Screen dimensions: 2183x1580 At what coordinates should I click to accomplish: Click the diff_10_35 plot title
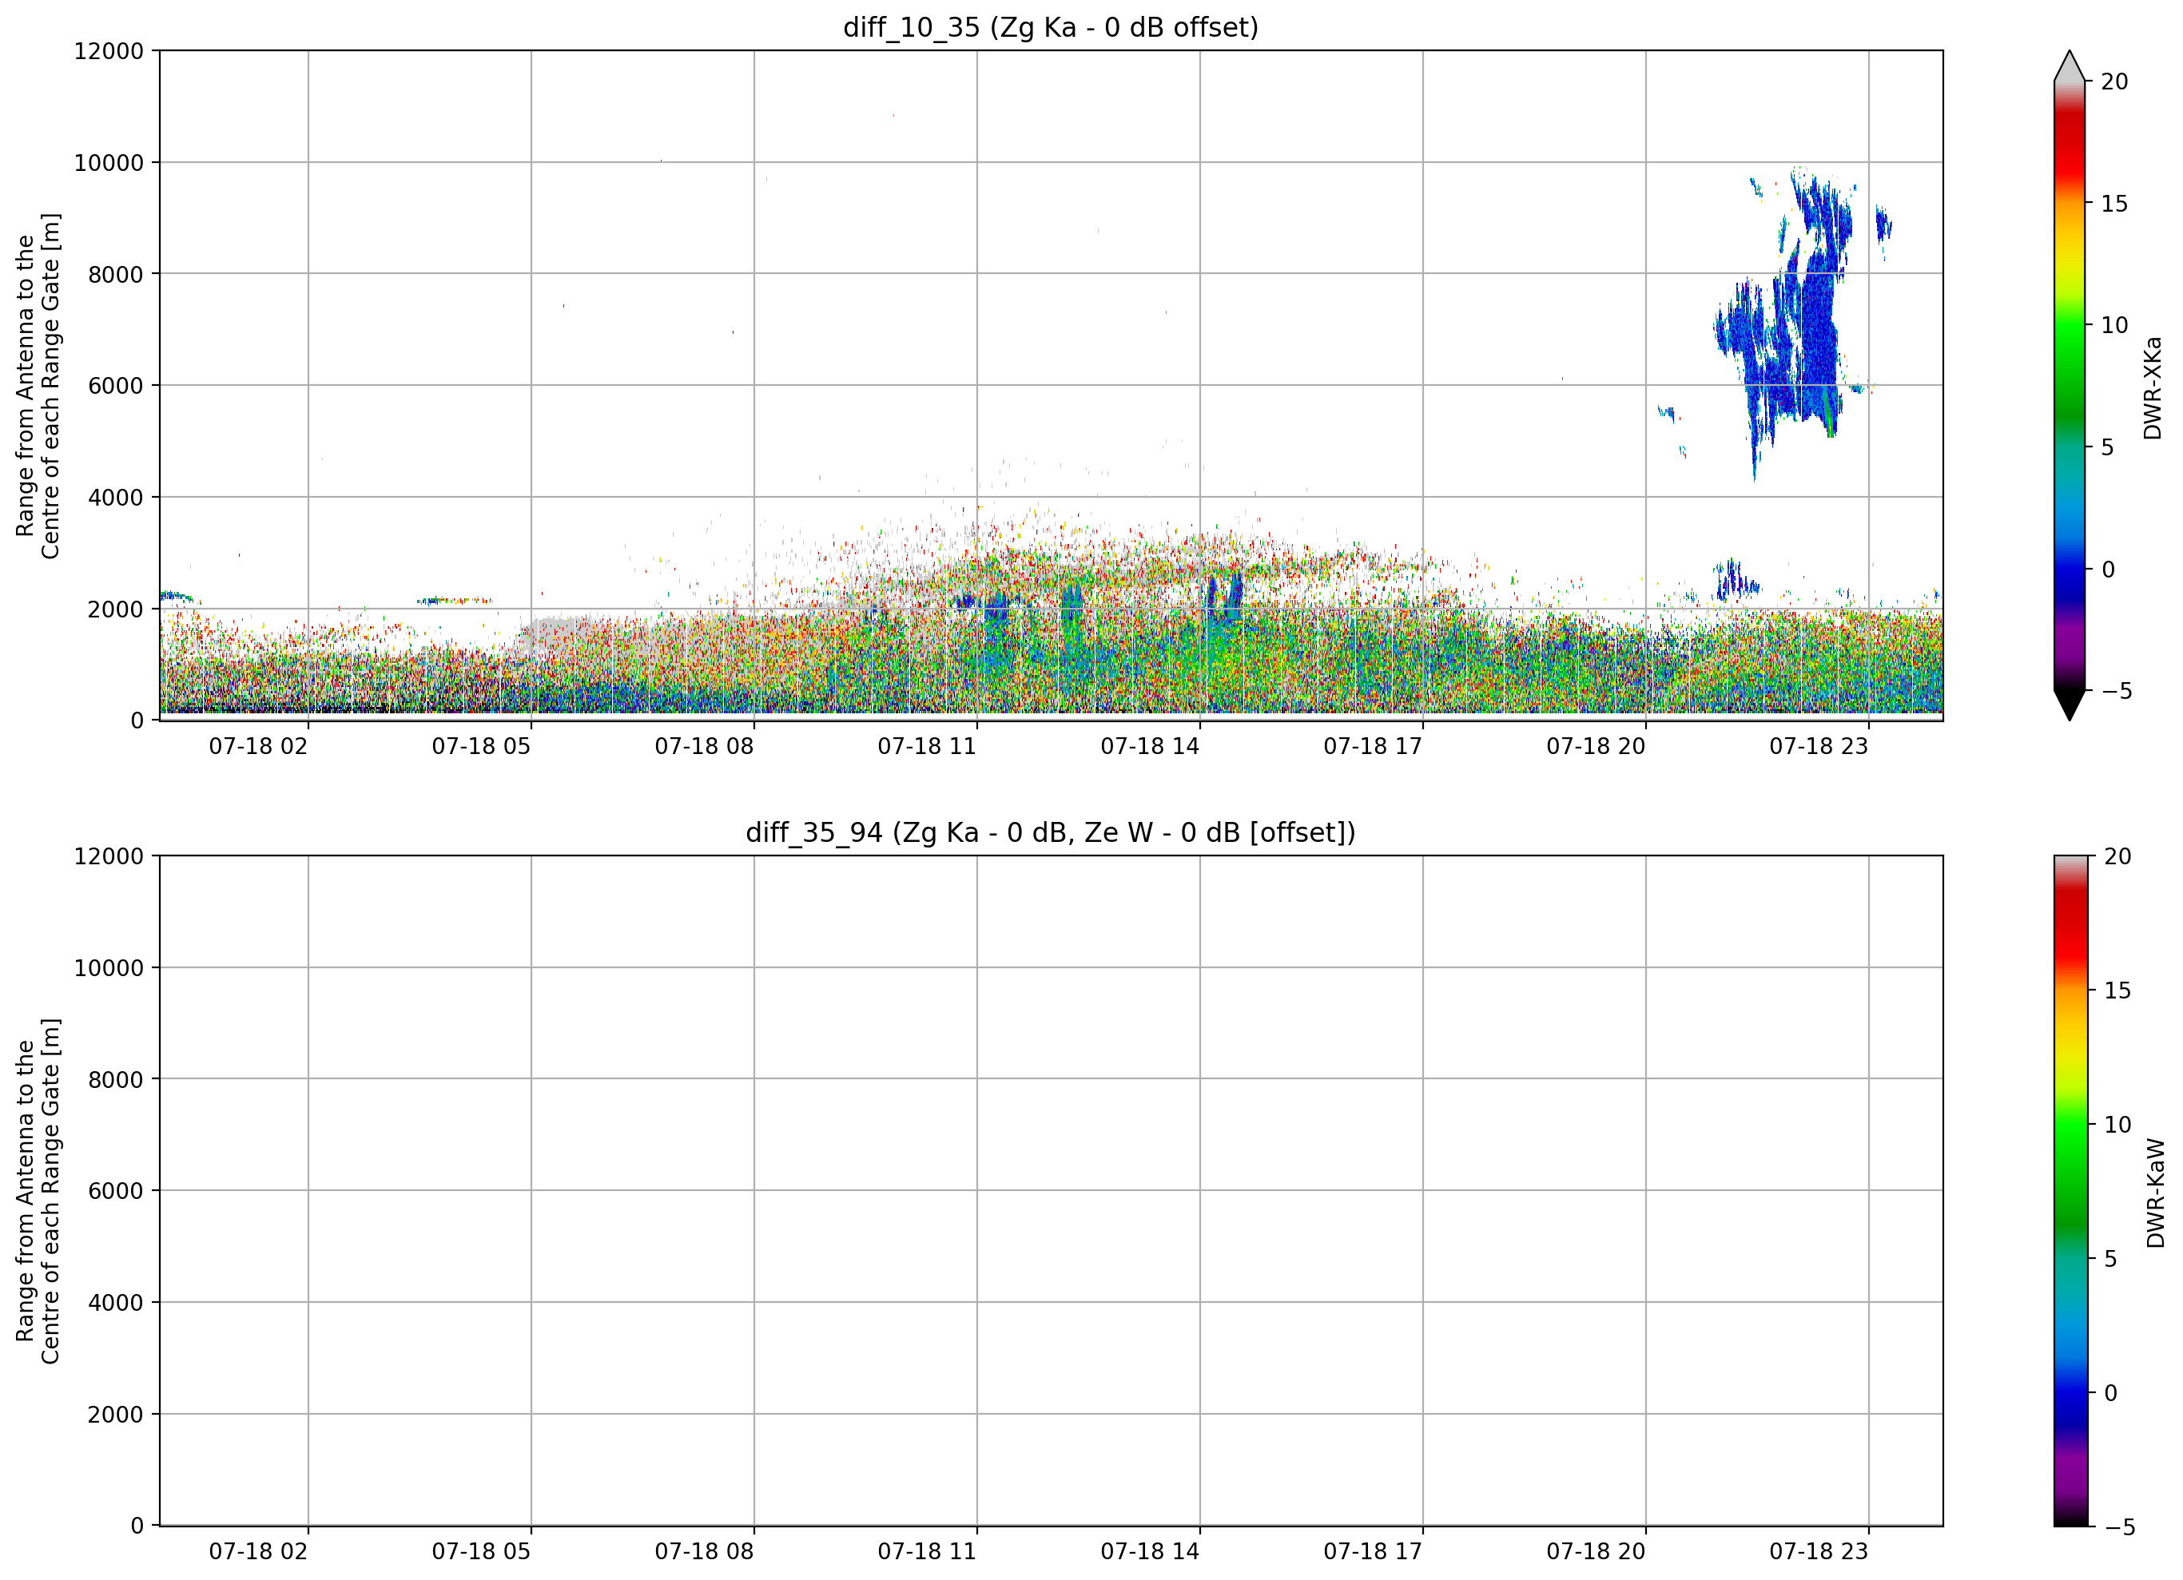tap(1050, 27)
